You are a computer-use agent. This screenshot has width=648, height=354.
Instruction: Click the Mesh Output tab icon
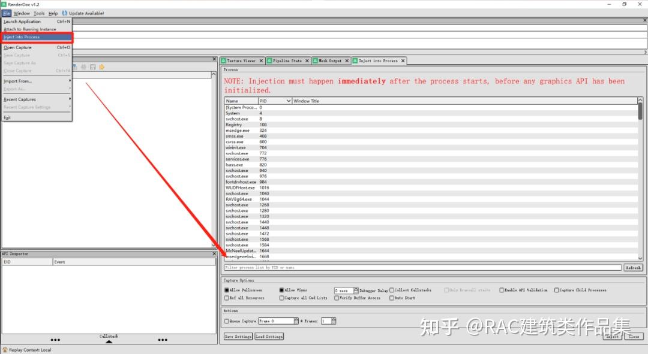(315, 60)
